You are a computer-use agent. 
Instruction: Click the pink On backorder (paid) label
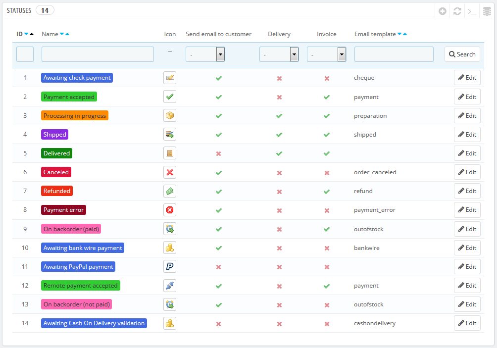pos(71,229)
